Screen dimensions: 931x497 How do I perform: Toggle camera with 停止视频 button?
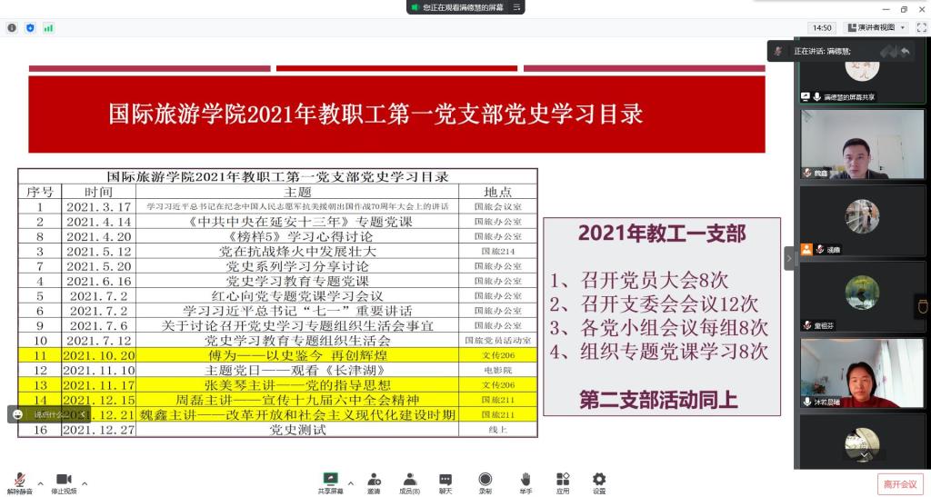coord(64,482)
